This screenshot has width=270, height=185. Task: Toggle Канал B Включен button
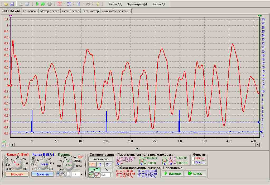[42, 174]
